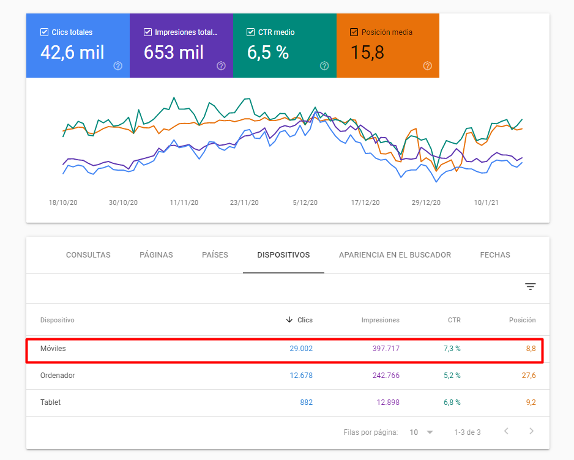Screen dimensions: 574x460
Task: Open the Clics totales help tooltip icon
Action: [x=117, y=67]
